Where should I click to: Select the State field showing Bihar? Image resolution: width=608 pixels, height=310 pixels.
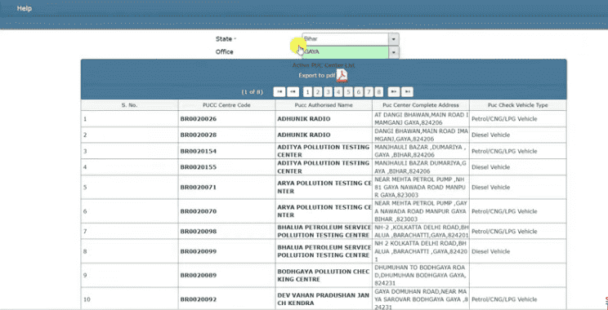point(346,39)
